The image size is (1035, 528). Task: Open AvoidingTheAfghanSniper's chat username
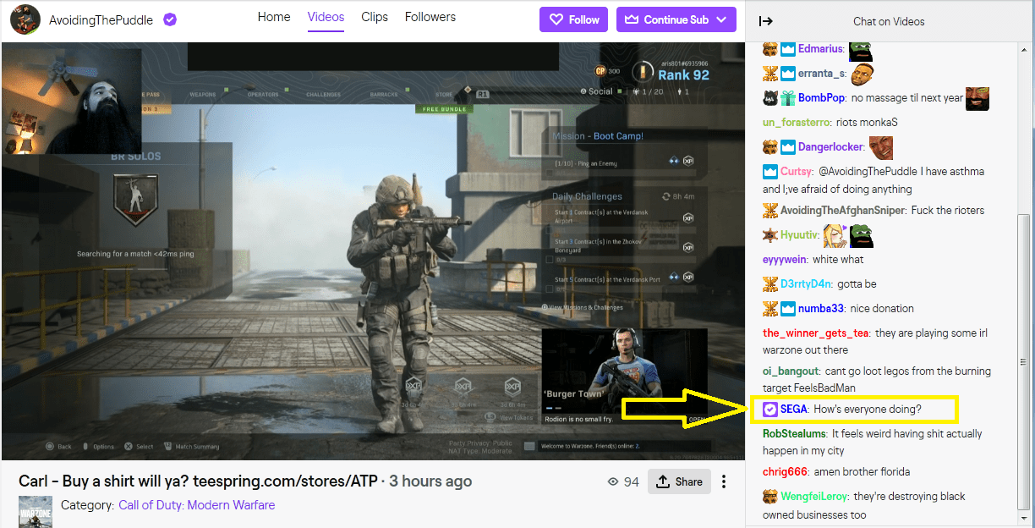tap(843, 211)
